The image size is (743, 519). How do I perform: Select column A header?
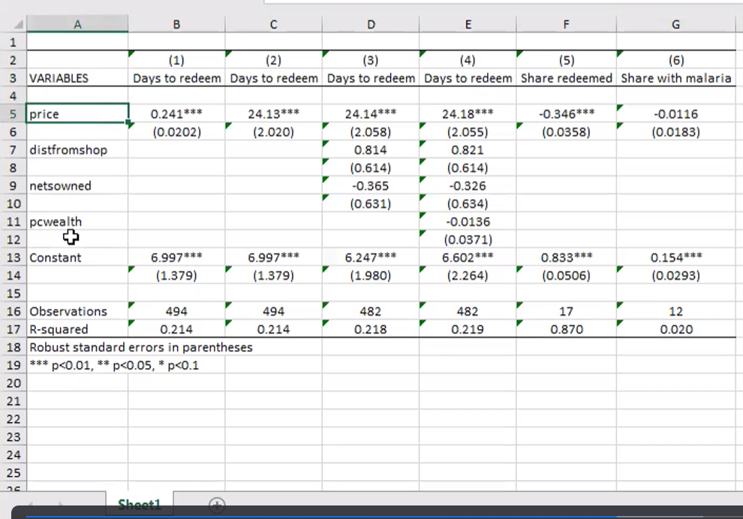click(x=77, y=24)
